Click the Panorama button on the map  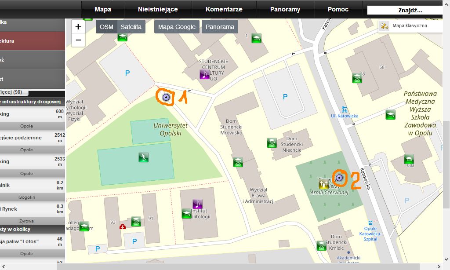click(220, 27)
